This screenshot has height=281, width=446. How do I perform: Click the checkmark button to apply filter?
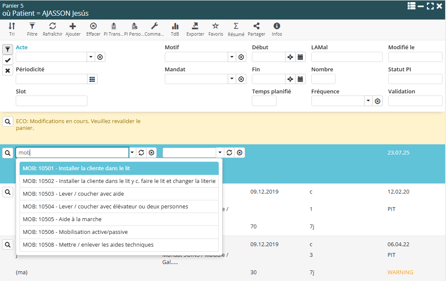(8, 60)
